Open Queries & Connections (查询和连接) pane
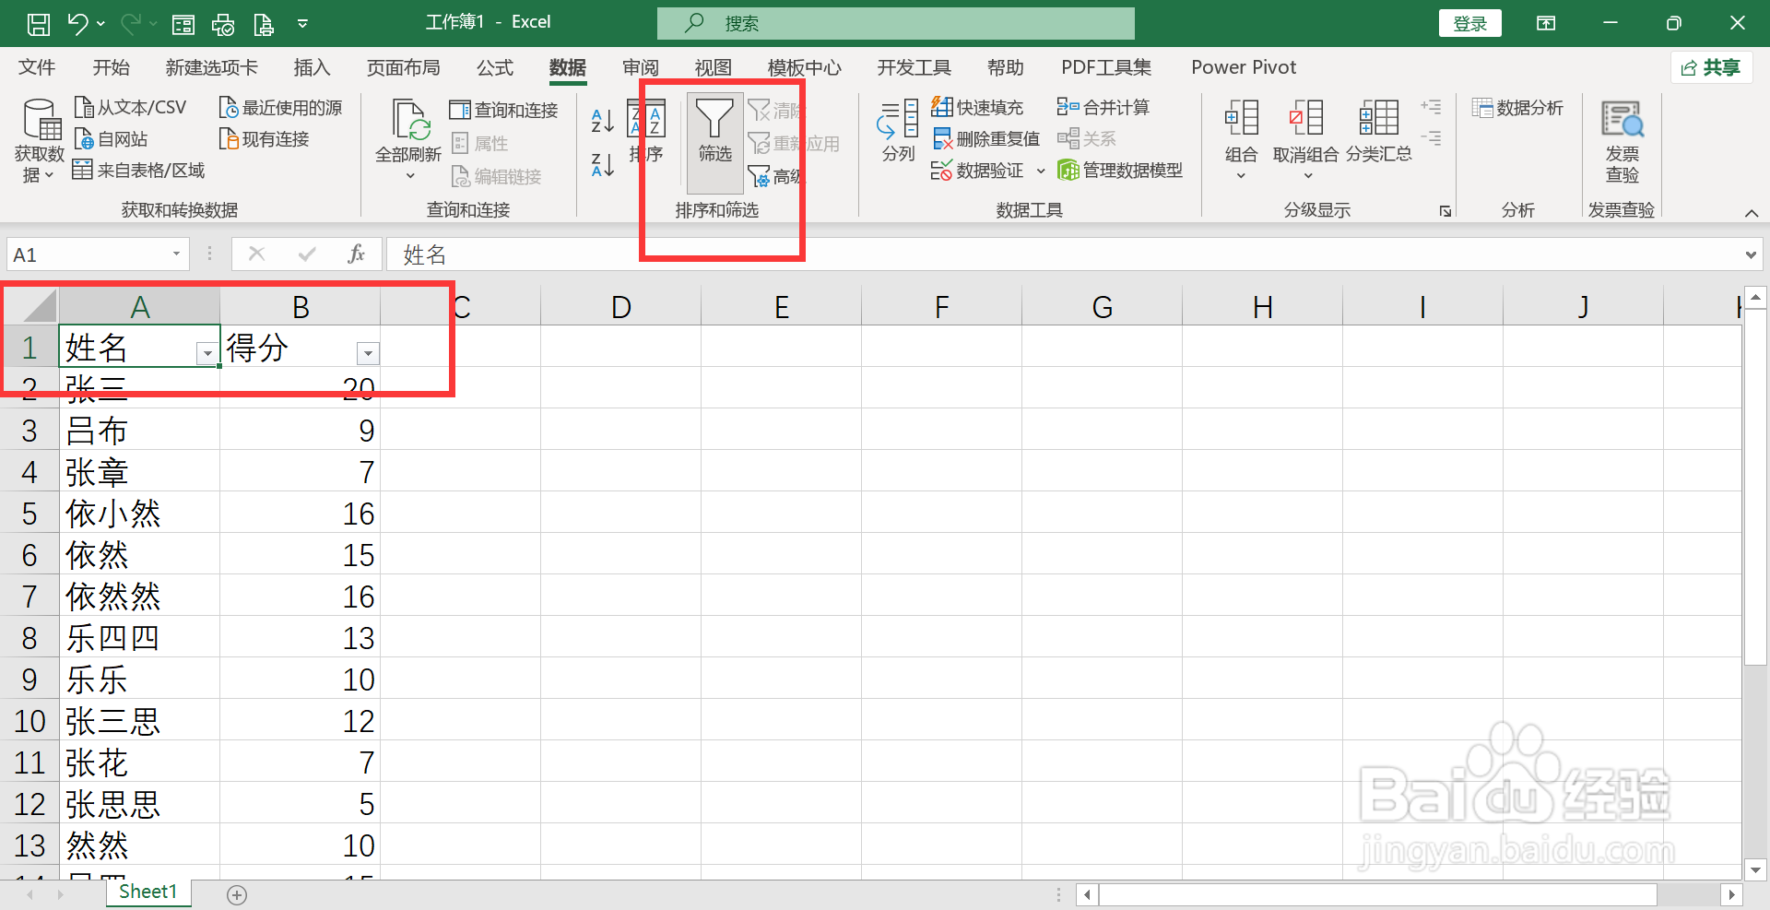 (503, 111)
